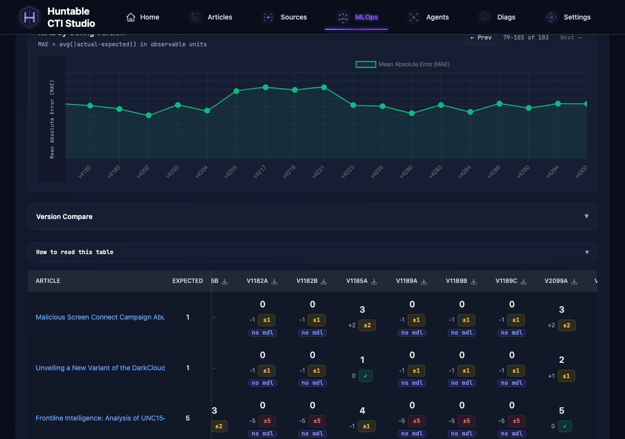
Task: Download the V1189C column results
Action: point(523,281)
